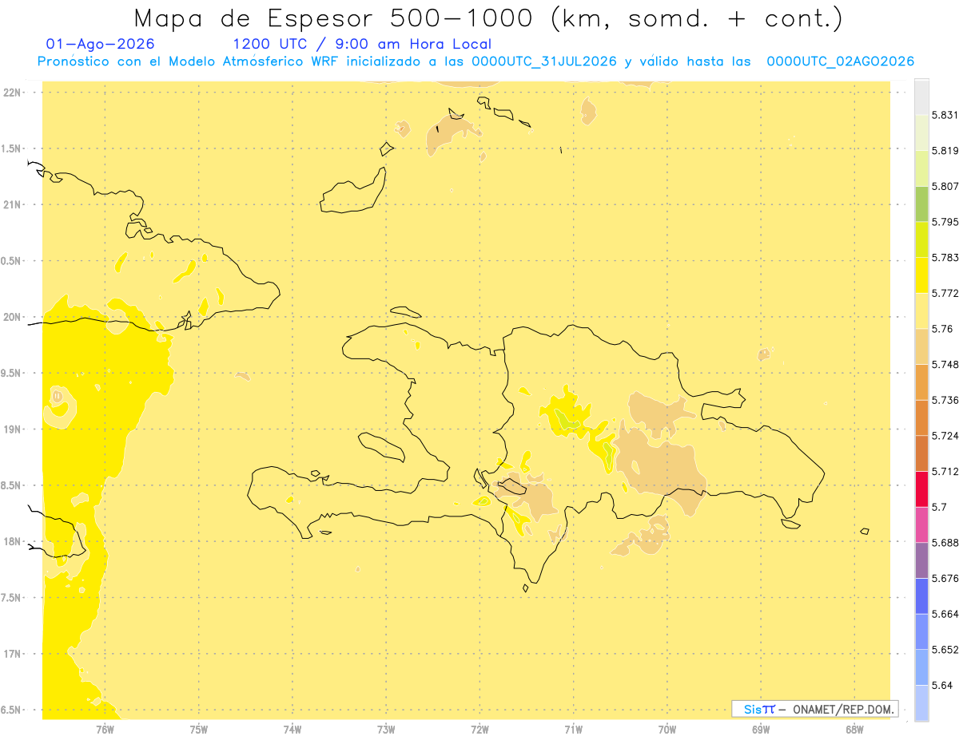
Task: Click the pink legend swatch between 5.688 and 5.7
Action: click(921, 524)
